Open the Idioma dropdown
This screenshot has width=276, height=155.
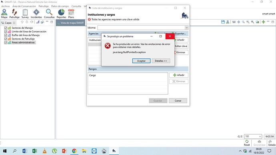click(186, 28)
